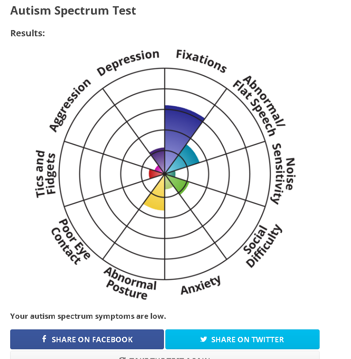This screenshot has width=351, height=359.
Task: Click the Noise Sensitivity chart label
Action: [283, 174]
